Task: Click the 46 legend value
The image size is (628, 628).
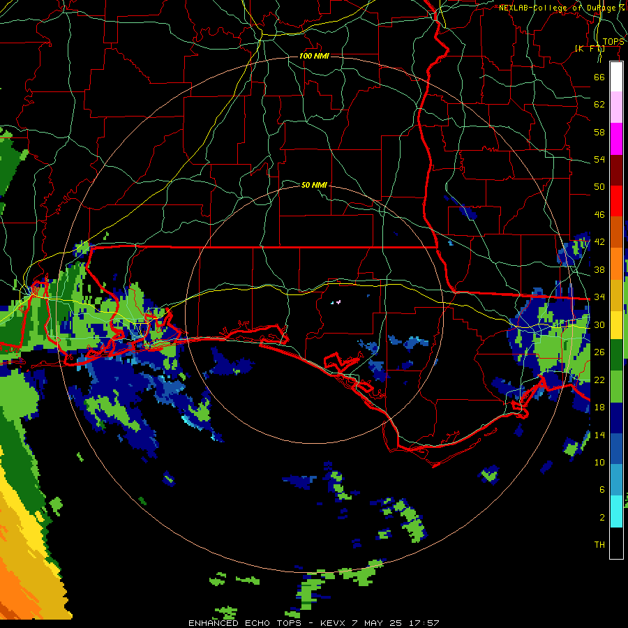Action: pyautogui.click(x=599, y=215)
